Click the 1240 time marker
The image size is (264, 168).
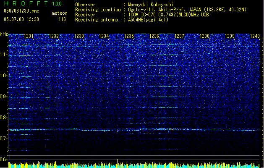[255, 36]
